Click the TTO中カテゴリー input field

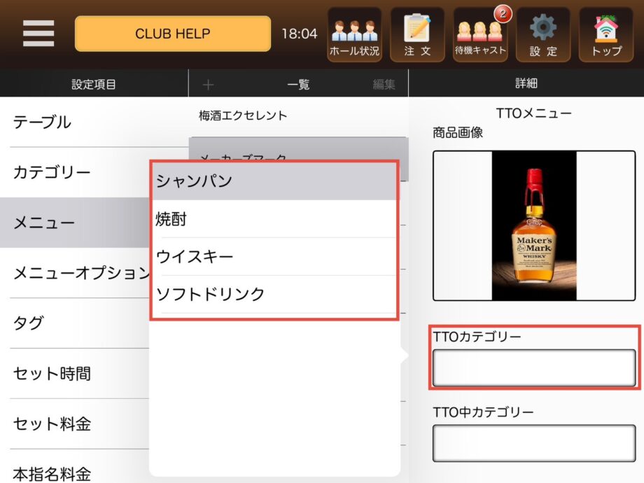click(534, 443)
